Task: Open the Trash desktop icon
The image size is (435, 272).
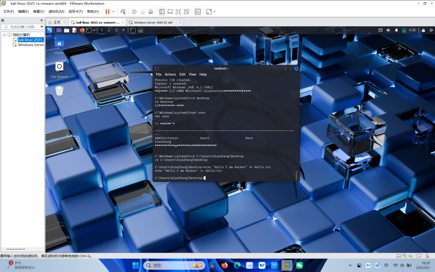Action: [x=59, y=91]
